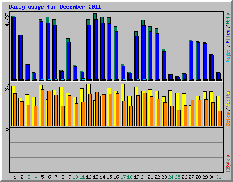Click day label '1' on the x-axis
The width and height of the screenshot is (233, 182).
tap(15, 177)
